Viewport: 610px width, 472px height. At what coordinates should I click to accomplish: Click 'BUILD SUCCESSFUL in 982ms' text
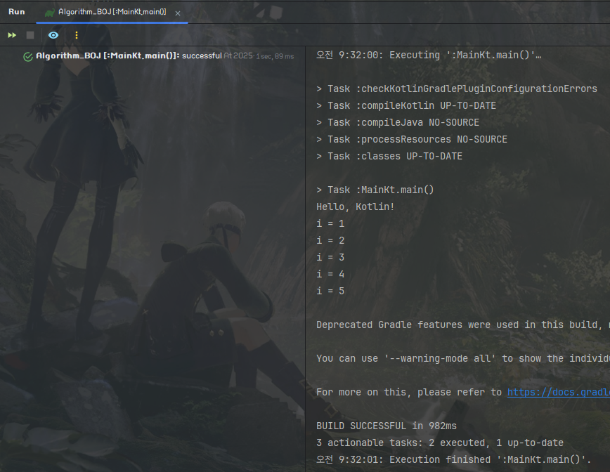point(387,426)
